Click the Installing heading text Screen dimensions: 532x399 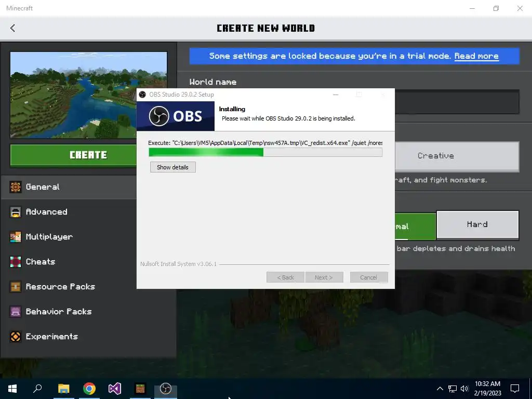[x=232, y=109]
